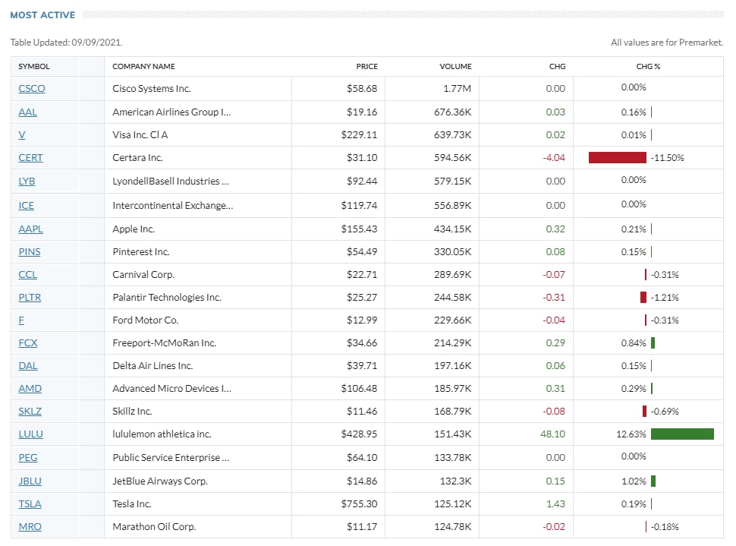Follow the LYB symbol link
This screenshot has width=736, height=546.
(27, 181)
